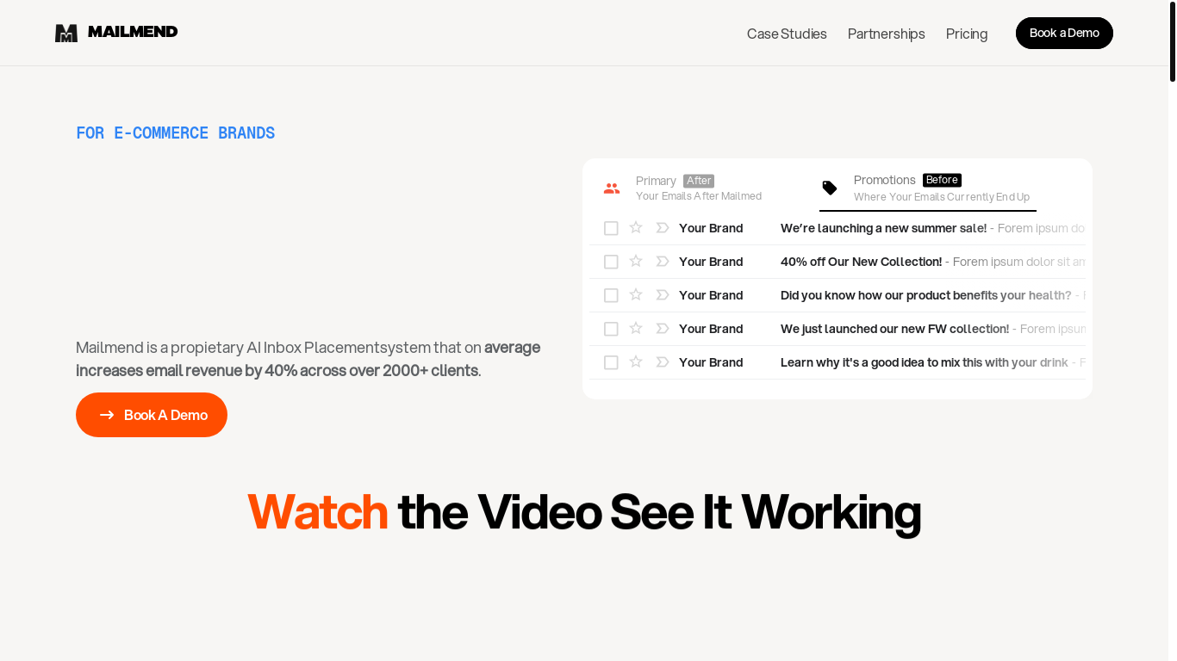Click the Primary tab people icon

pos(612,188)
